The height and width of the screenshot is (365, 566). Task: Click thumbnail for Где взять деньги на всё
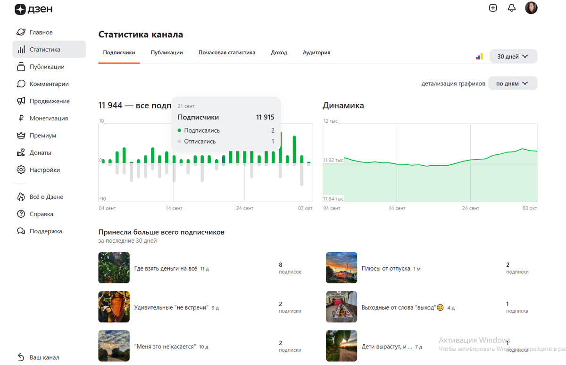114,268
